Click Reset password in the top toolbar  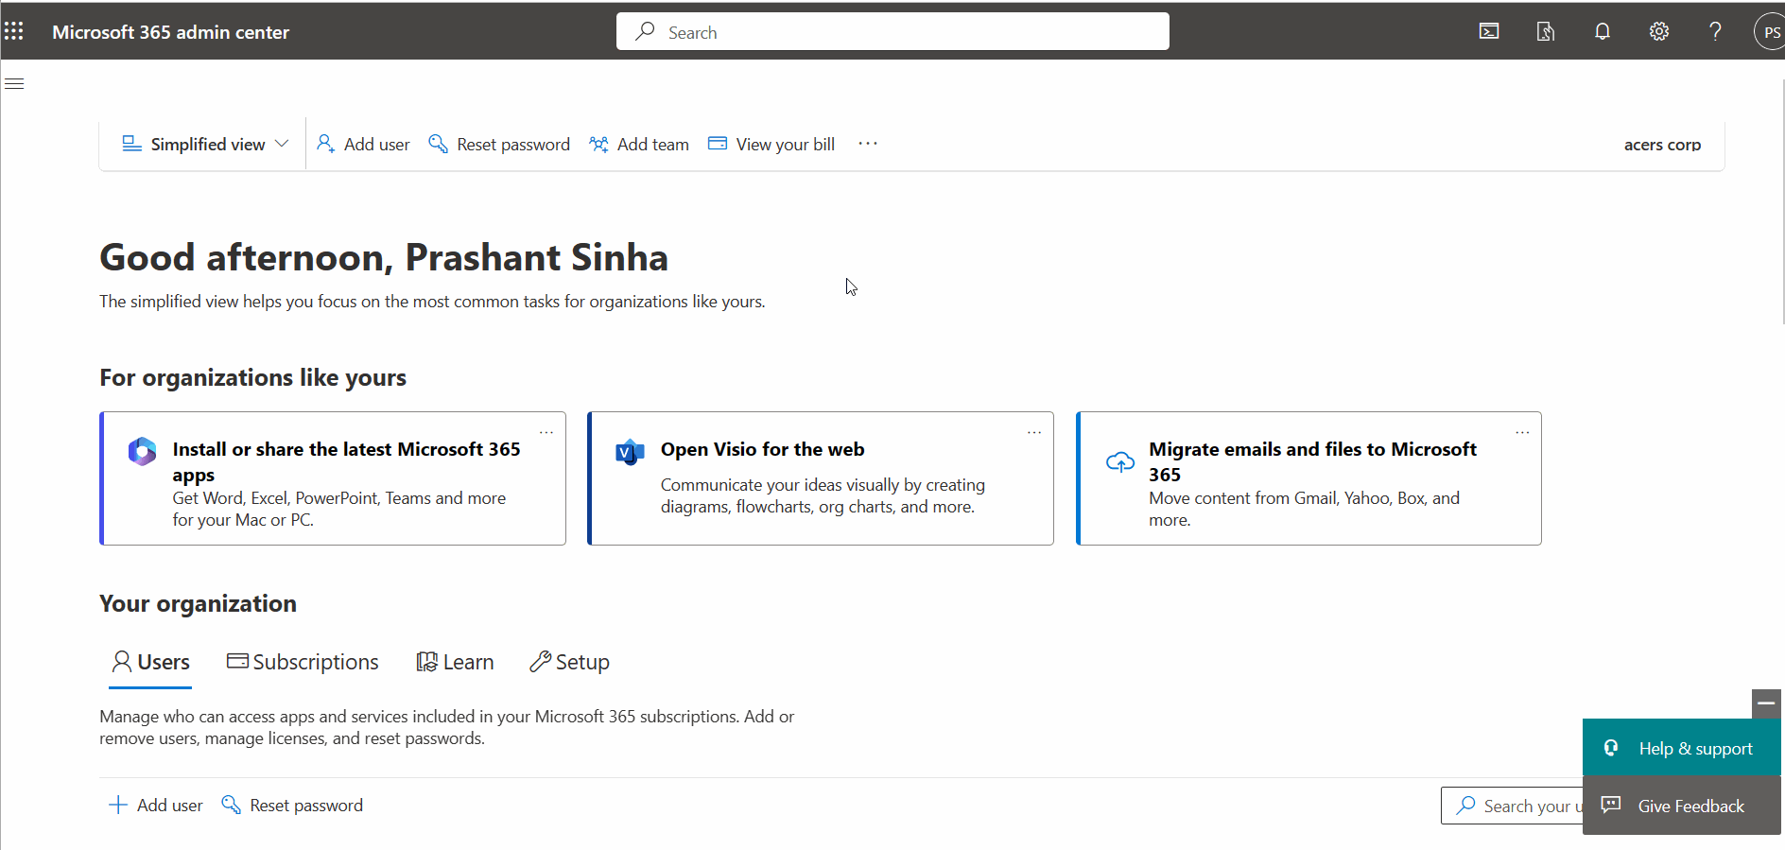[500, 144]
